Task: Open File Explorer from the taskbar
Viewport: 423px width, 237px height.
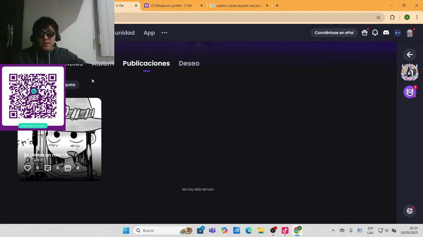Action: point(261,230)
